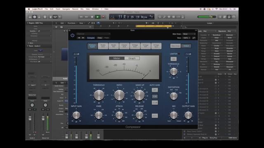Toggle the Compare button
This screenshot has height=148, width=264.
tap(91, 38)
